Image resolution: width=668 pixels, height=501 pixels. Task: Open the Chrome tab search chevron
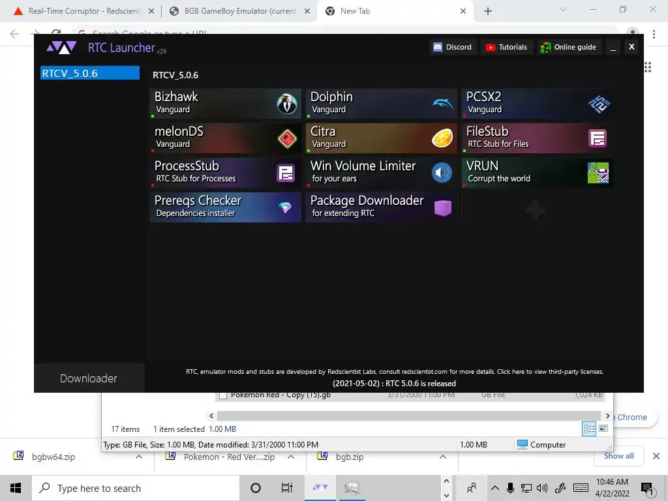pos(563,9)
